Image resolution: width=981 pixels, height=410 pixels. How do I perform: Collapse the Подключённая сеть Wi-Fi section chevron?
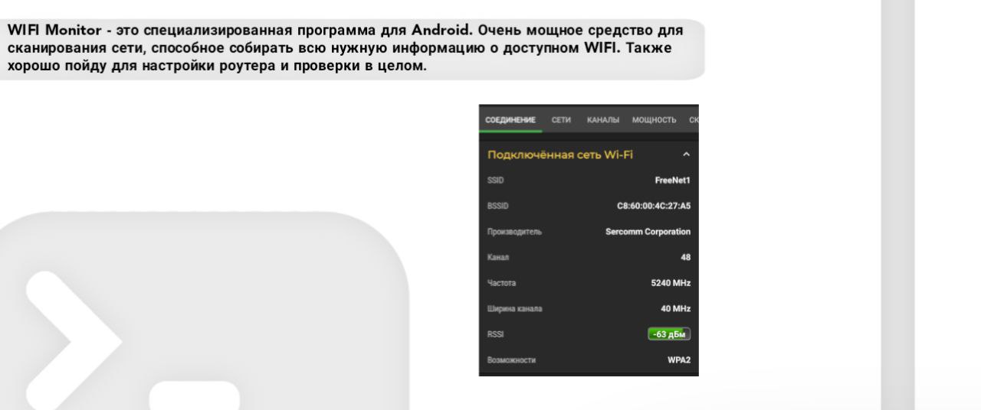pyautogui.click(x=686, y=155)
